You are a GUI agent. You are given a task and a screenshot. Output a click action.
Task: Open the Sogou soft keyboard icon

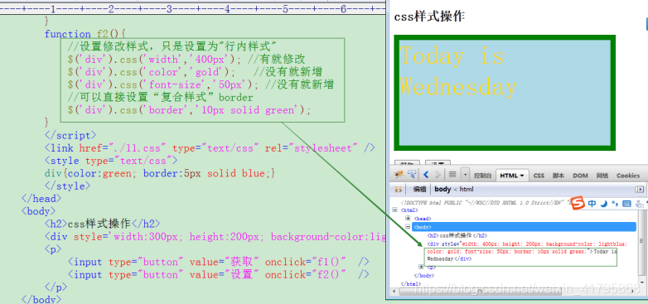tap(626, 204)
